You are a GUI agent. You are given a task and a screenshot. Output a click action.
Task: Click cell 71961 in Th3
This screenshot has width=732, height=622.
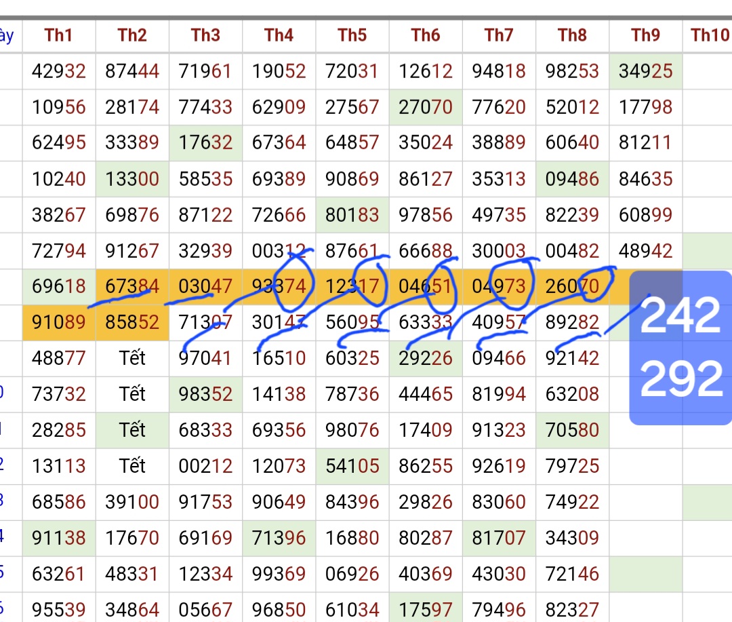tap(205, 71)
